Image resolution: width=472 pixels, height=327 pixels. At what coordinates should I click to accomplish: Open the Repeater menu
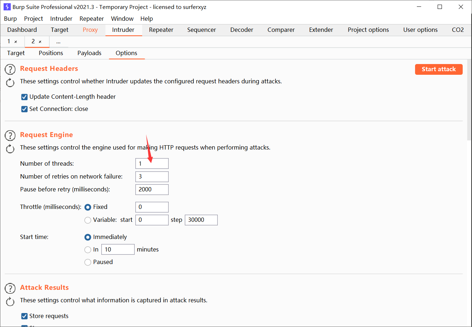tap(92, 19)
